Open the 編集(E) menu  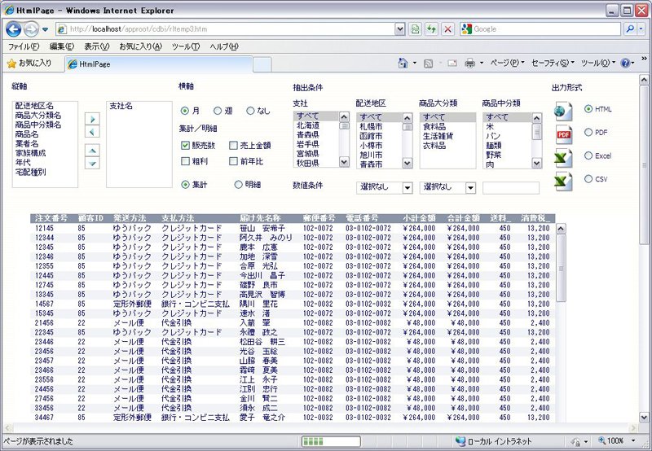[x=62, y=46]
